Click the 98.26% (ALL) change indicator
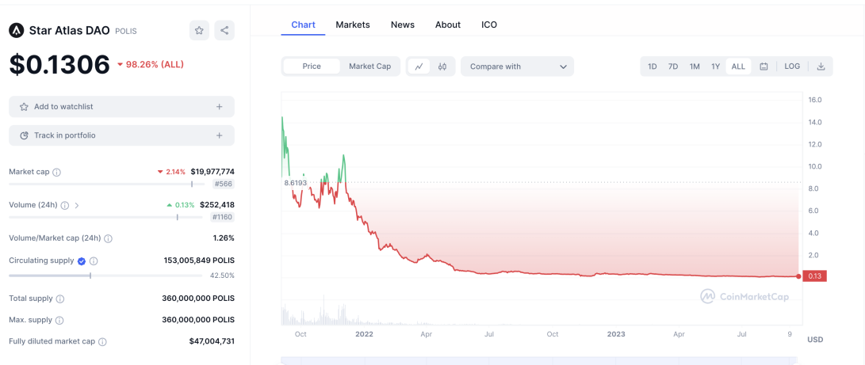Viewport: 865px width, 365px height. coord(150,64)
